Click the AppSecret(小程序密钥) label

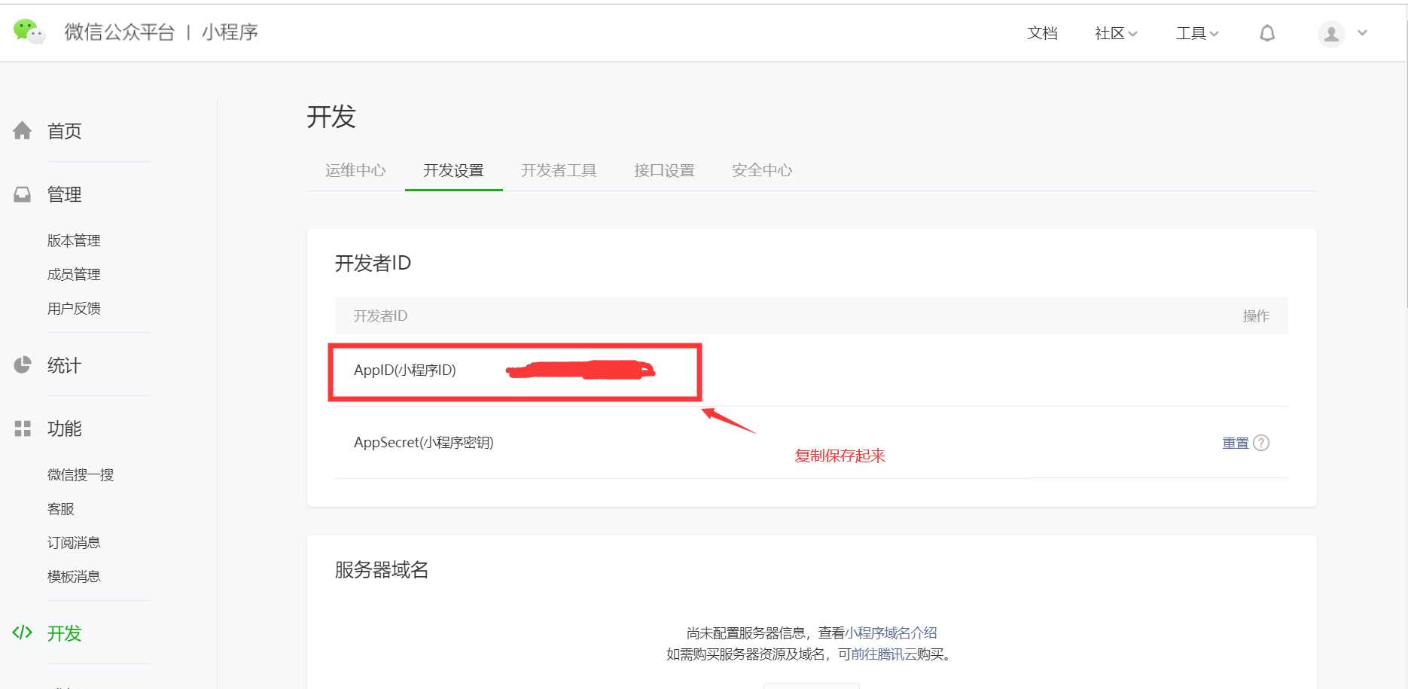tap(424, 442)
